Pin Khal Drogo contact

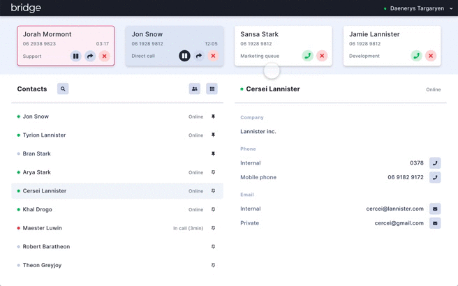point(213,209)
